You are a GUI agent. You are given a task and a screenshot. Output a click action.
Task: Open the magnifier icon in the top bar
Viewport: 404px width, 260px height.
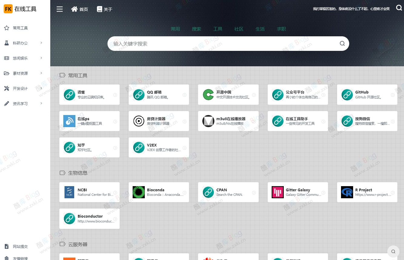399,8
